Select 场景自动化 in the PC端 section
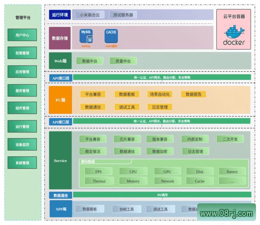260x225 pixels. [x=160, y=94]
